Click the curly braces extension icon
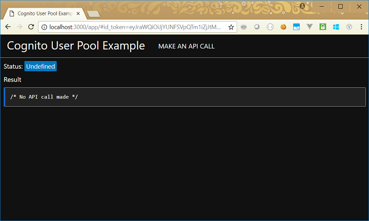The height and width of the screenshot is (221, 369). [270, 27]
